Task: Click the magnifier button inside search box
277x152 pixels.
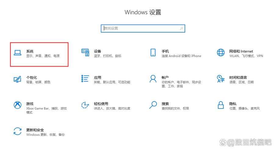Action: click(x=182, y=28)
